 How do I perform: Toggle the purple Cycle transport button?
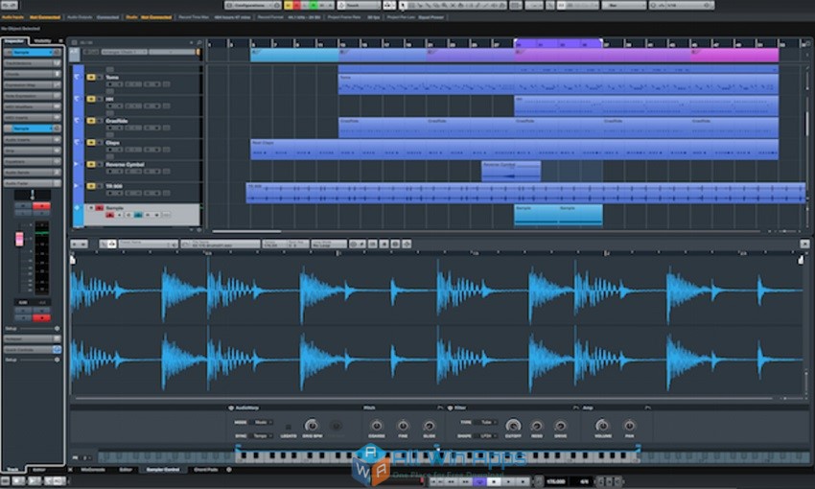(x=479, y=481)
